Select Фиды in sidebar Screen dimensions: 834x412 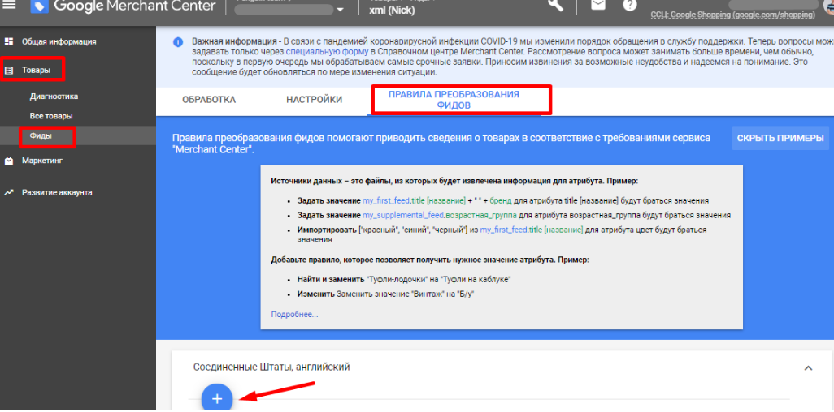click(x=41, y=136)
